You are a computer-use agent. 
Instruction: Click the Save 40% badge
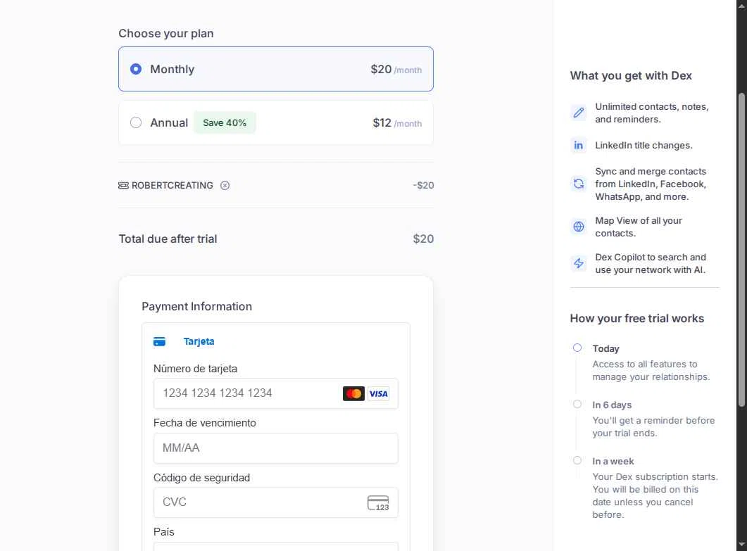(225, 123)
